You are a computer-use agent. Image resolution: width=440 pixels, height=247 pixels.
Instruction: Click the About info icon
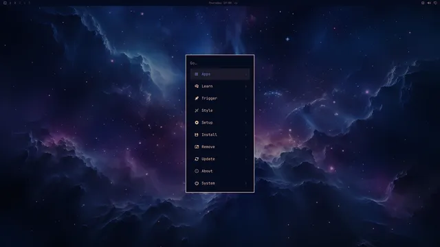[197, 171]
